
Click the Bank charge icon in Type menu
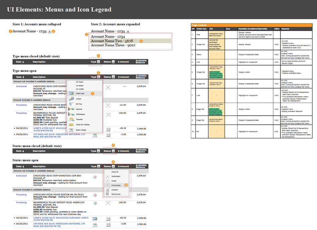[x=71, y=130]
